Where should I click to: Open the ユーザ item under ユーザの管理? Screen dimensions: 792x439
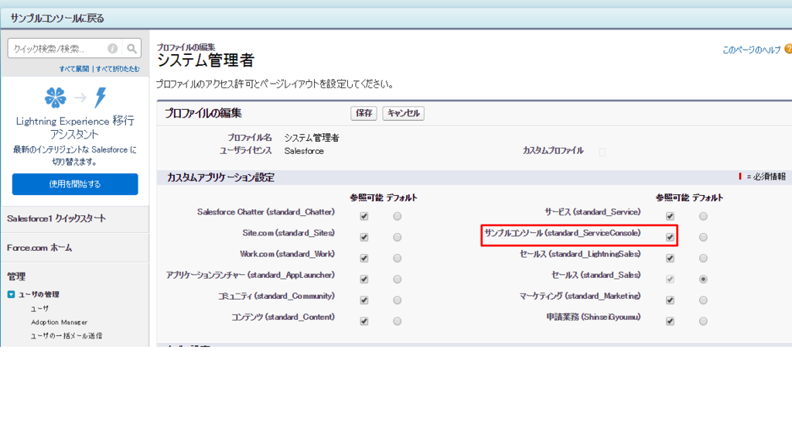(40, 308)
